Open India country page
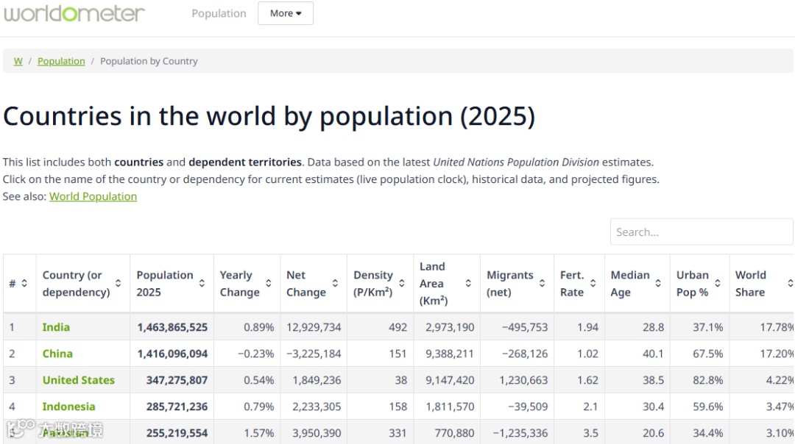 click(56, 327)
